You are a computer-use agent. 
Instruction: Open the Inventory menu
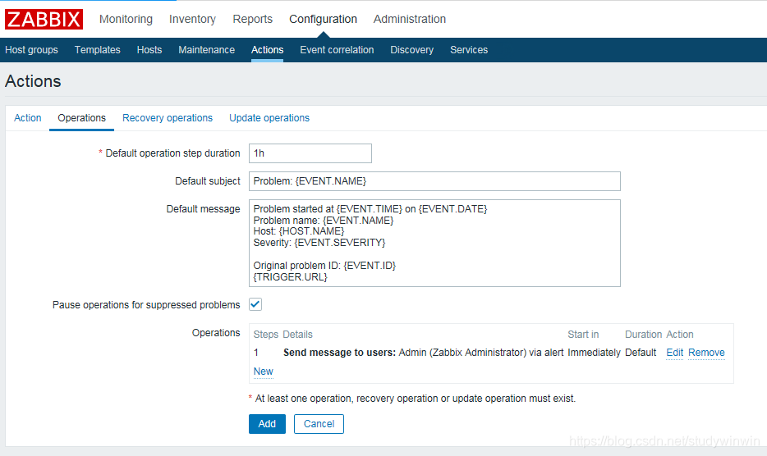pos(192,19)
